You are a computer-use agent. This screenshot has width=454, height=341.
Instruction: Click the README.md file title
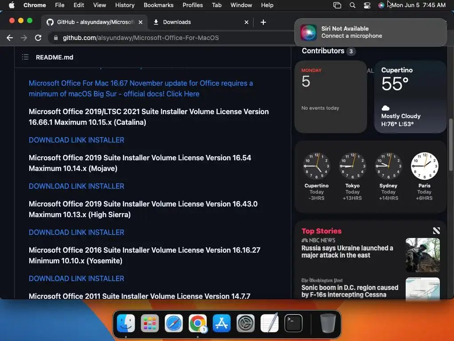pyautogui.click(x=55, y=57)
